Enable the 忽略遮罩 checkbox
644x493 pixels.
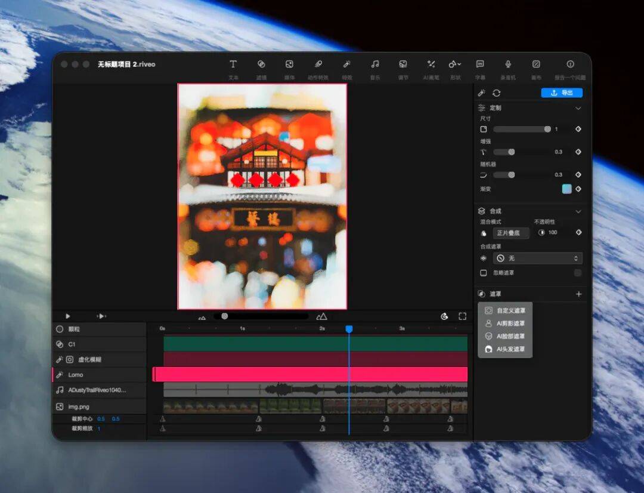pos(484,273)
